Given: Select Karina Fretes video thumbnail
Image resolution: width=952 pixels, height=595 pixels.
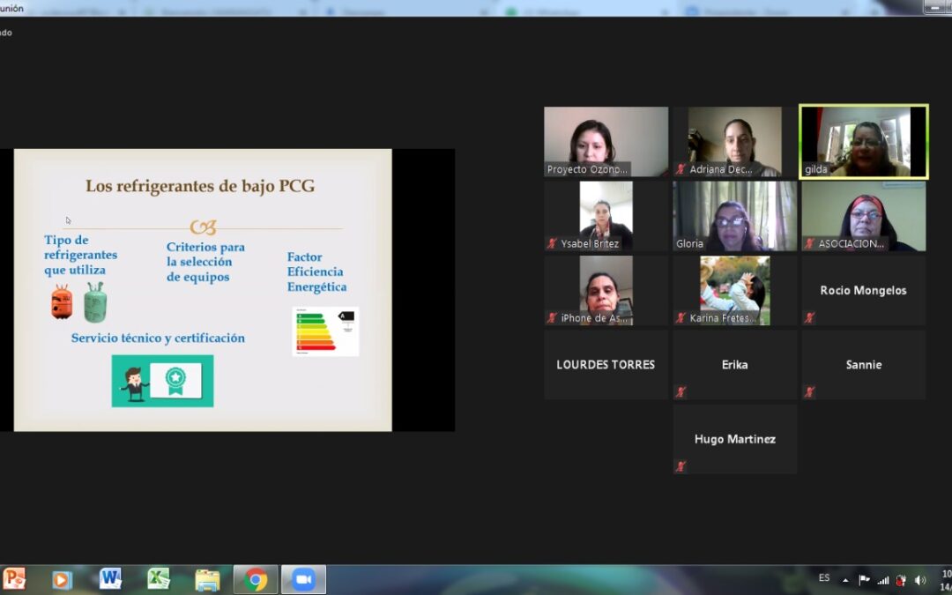Looking at the screenshot, I should pos(734,290).
